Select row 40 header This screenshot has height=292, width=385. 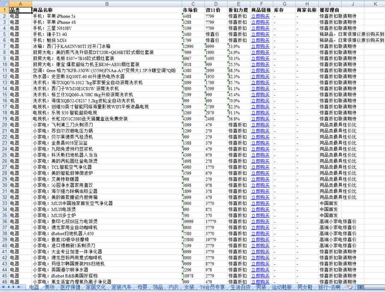pyautogui.click(x=4, y=245)
